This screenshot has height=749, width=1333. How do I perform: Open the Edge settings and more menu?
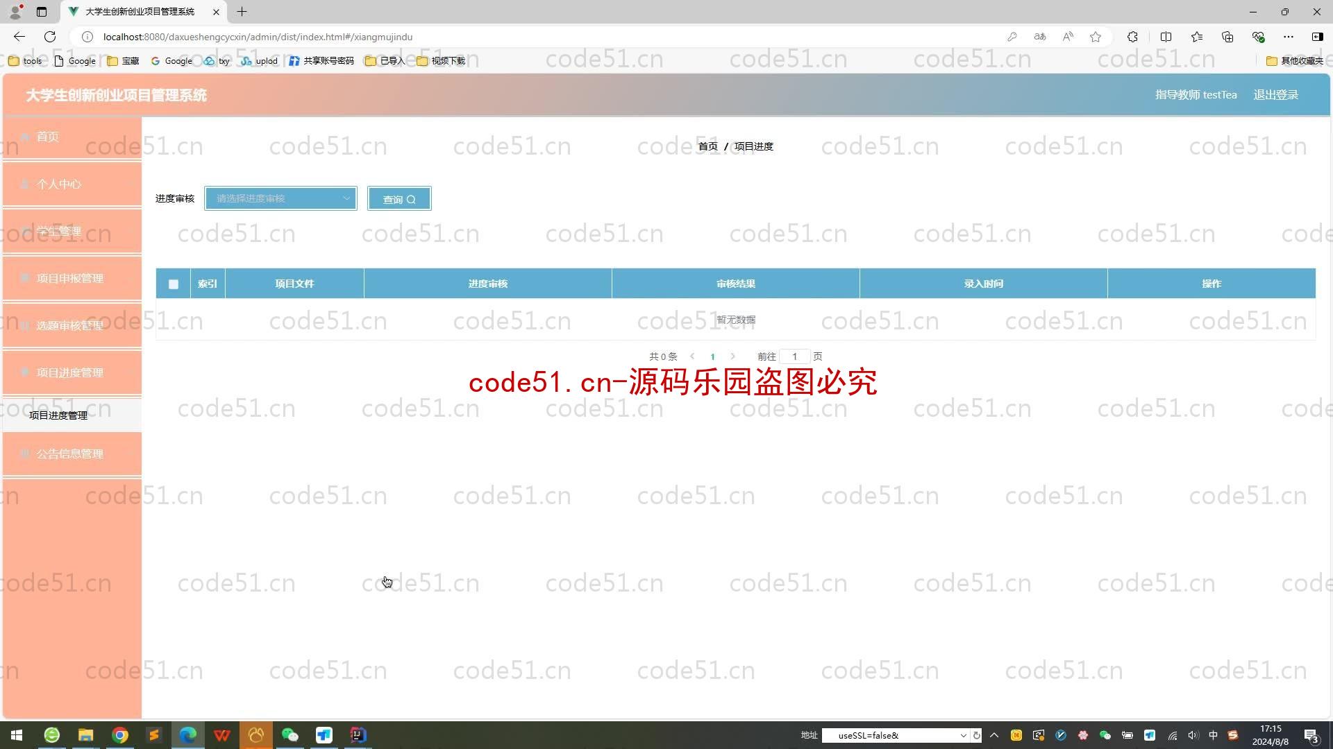pos(1289,37)
